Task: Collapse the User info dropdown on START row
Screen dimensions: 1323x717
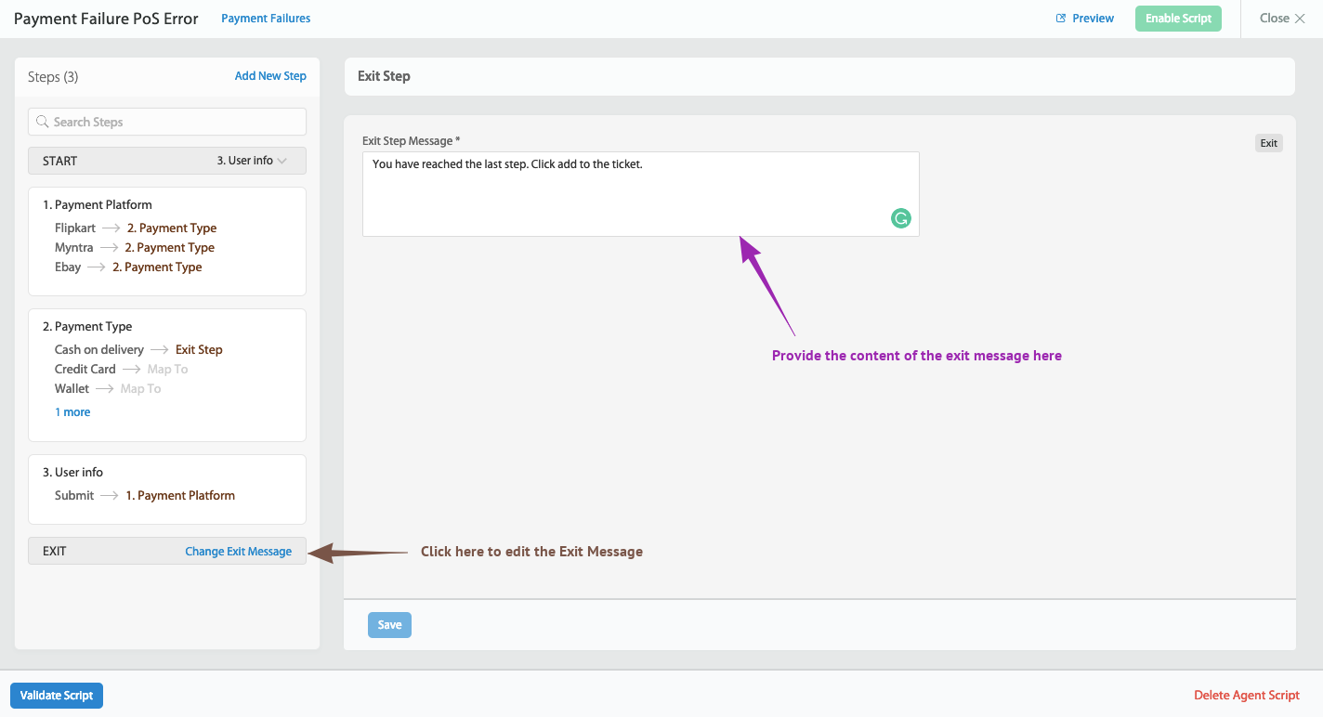Action: [x=282, y=161]
